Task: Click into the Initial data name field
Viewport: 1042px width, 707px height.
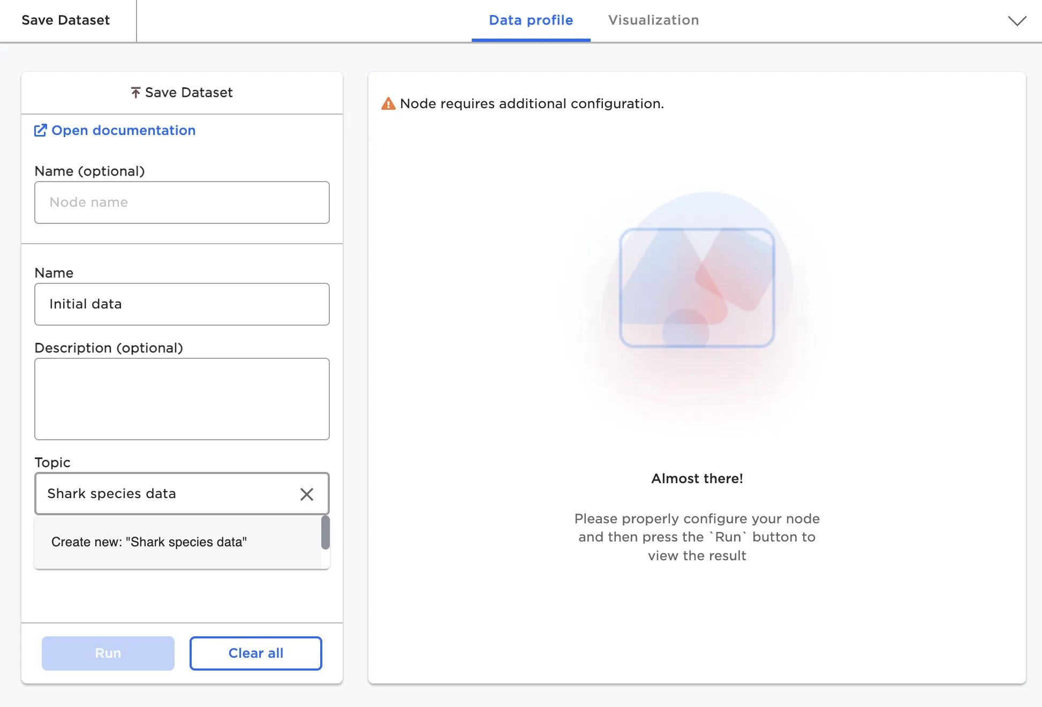Action: (x=182, y=304)
